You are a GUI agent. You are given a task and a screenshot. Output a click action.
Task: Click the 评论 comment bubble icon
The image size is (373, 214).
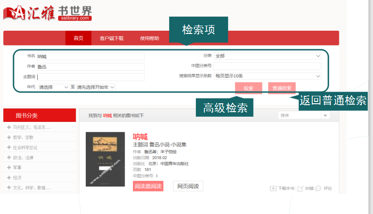click(x=318, y=188)
